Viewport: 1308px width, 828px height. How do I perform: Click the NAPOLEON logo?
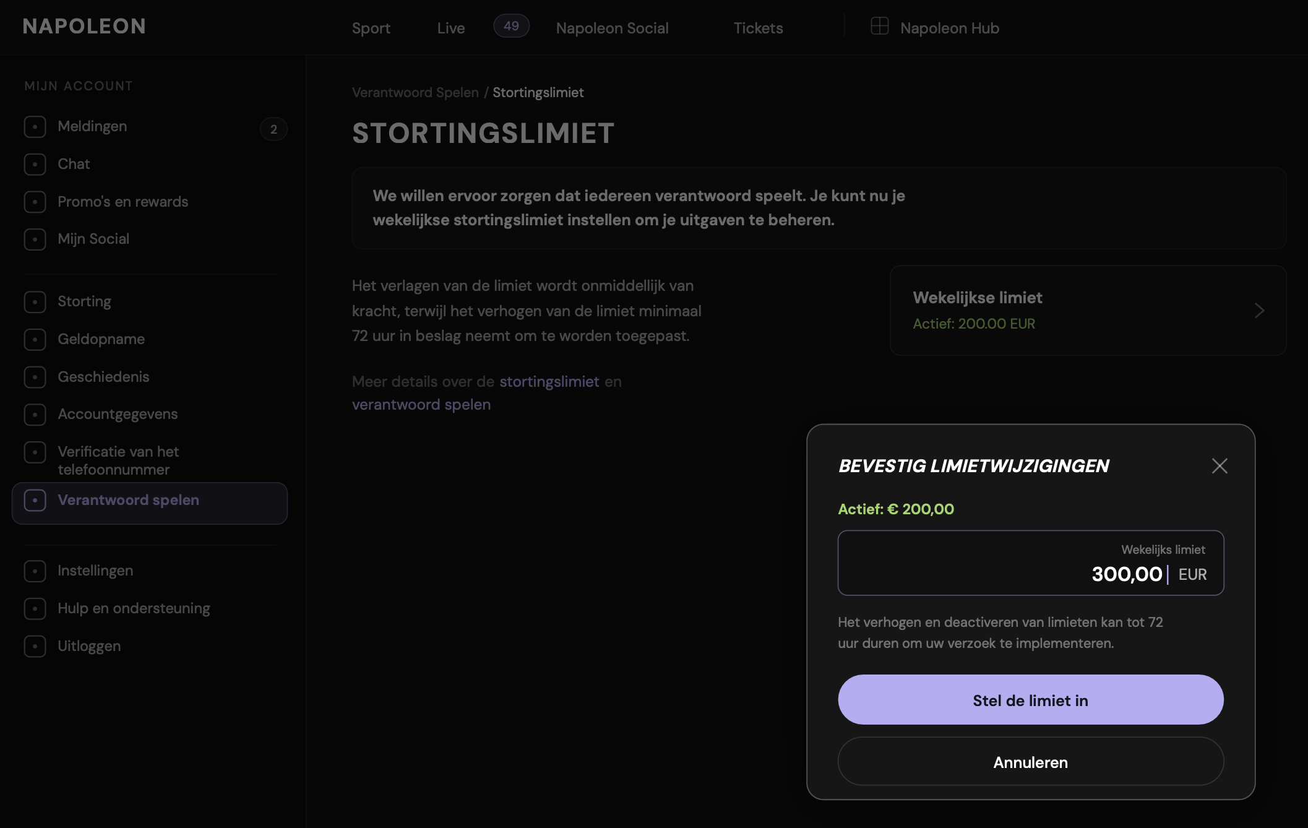coord(84,27)
